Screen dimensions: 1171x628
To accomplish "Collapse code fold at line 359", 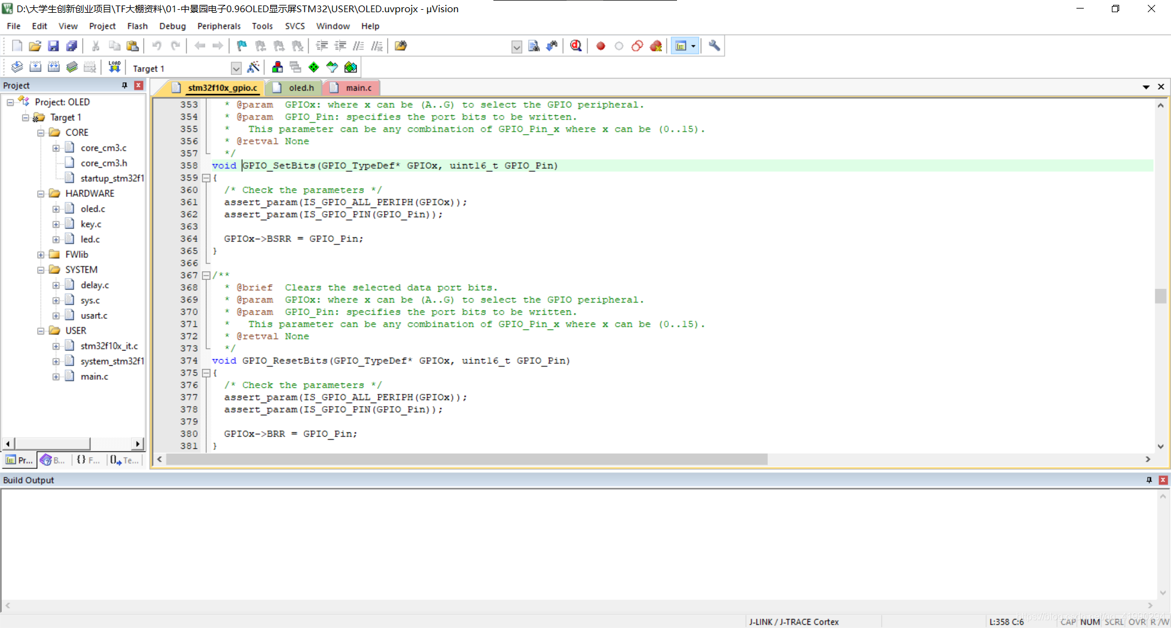I will click(x=206, y=178).
